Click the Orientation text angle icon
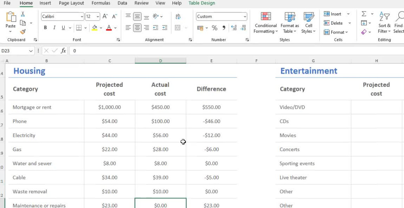This screenshot has height=208, width=404. (156, 17)
